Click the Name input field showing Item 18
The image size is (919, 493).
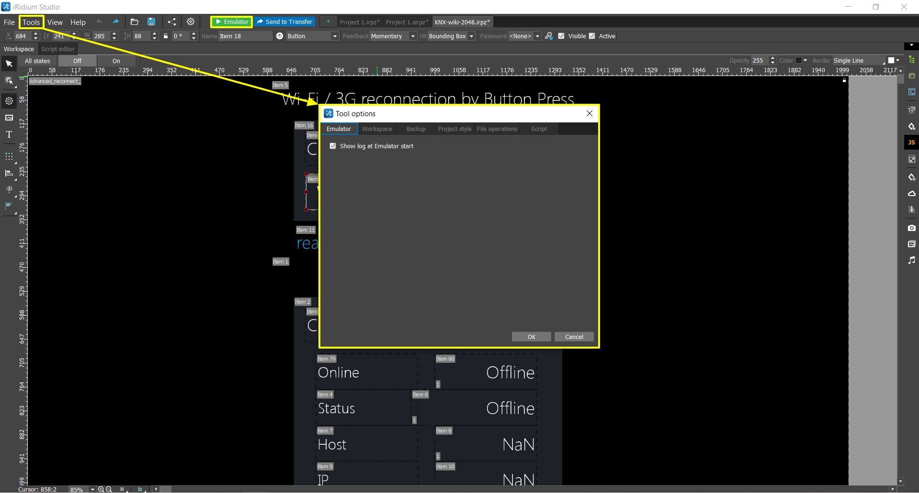(x=245, y=36)
